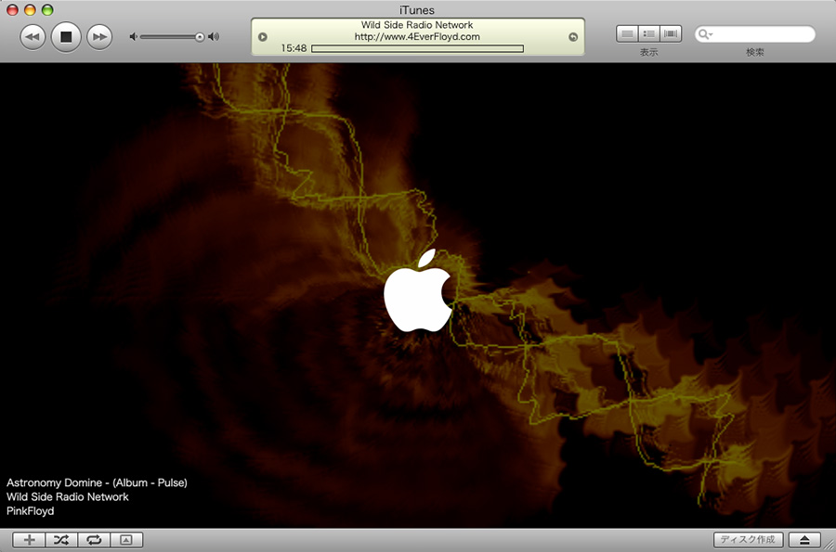The height and width of the screenshot is (552, 836).
Task: Click PinkFloyd text in visualizer overlay
Action: [x=31, y=511]
